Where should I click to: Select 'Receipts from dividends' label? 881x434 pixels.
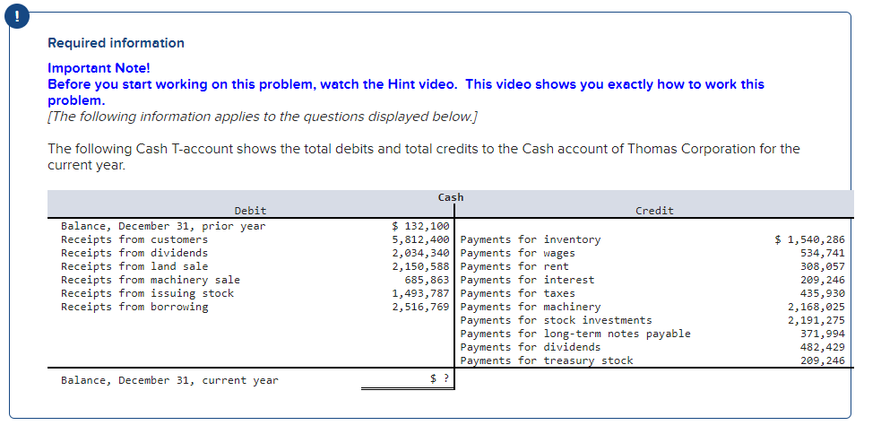tap(134, 254)
